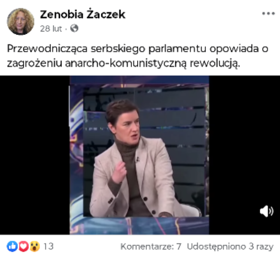This screenshot has height=258, width=280.
Task: Click the Wow face reaction icon
Action: (35, 246)
